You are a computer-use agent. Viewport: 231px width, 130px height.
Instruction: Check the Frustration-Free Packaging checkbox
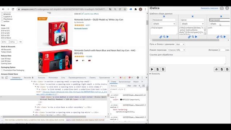click(2, 70)
